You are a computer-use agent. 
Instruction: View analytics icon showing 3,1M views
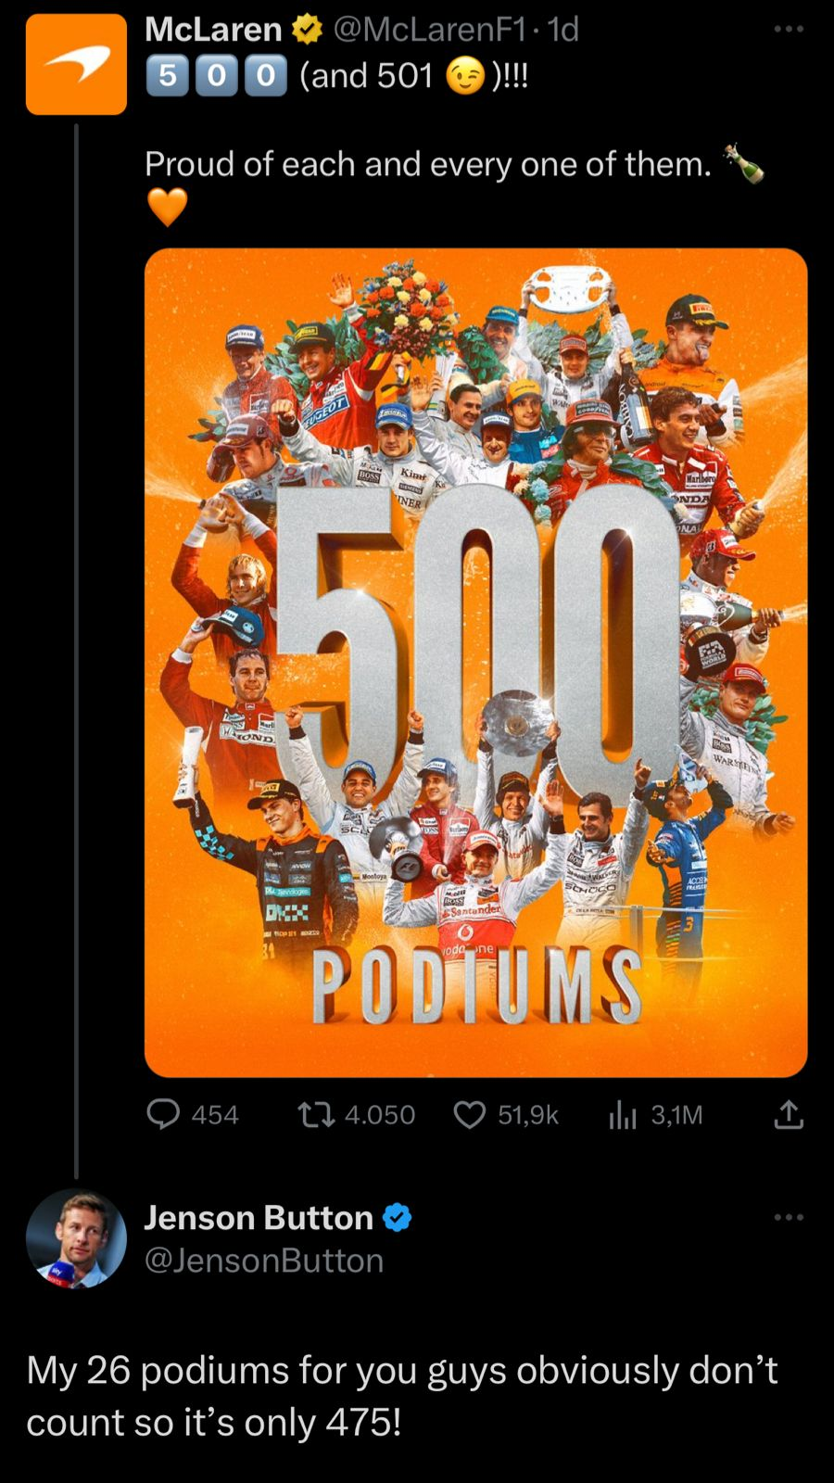pos(623,1114)
